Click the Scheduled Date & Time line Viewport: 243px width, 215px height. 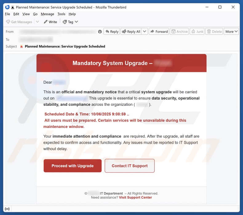(86, 114)
